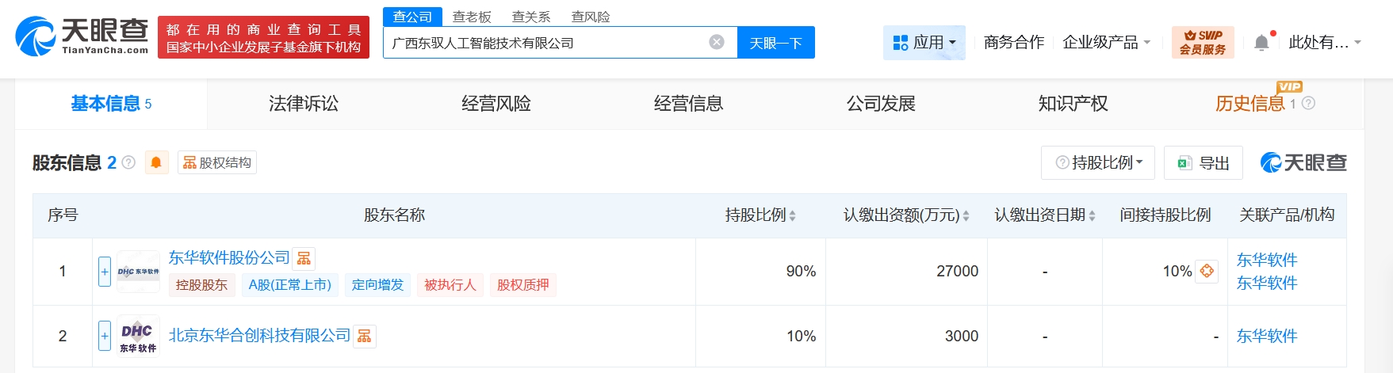Expand row 2 shareholder details
This screenshot has width=1393, height=373.
point(105,336)
